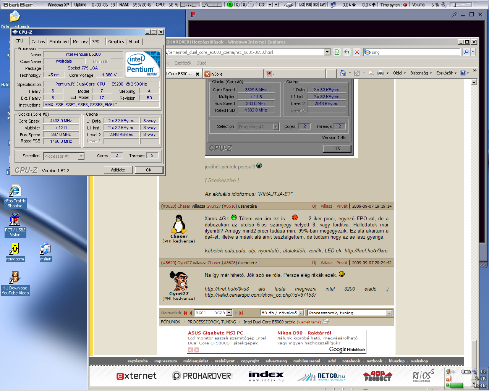Click the RB button in StatBar
This screenshot has width=489, height=391.
click(x=309, y=5)
